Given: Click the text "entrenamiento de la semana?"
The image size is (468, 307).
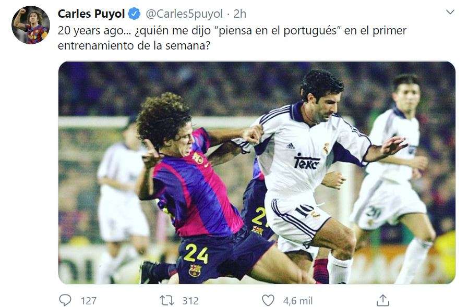Looking at the screenshot, I should pyautogui.click(x=134, y=45).
